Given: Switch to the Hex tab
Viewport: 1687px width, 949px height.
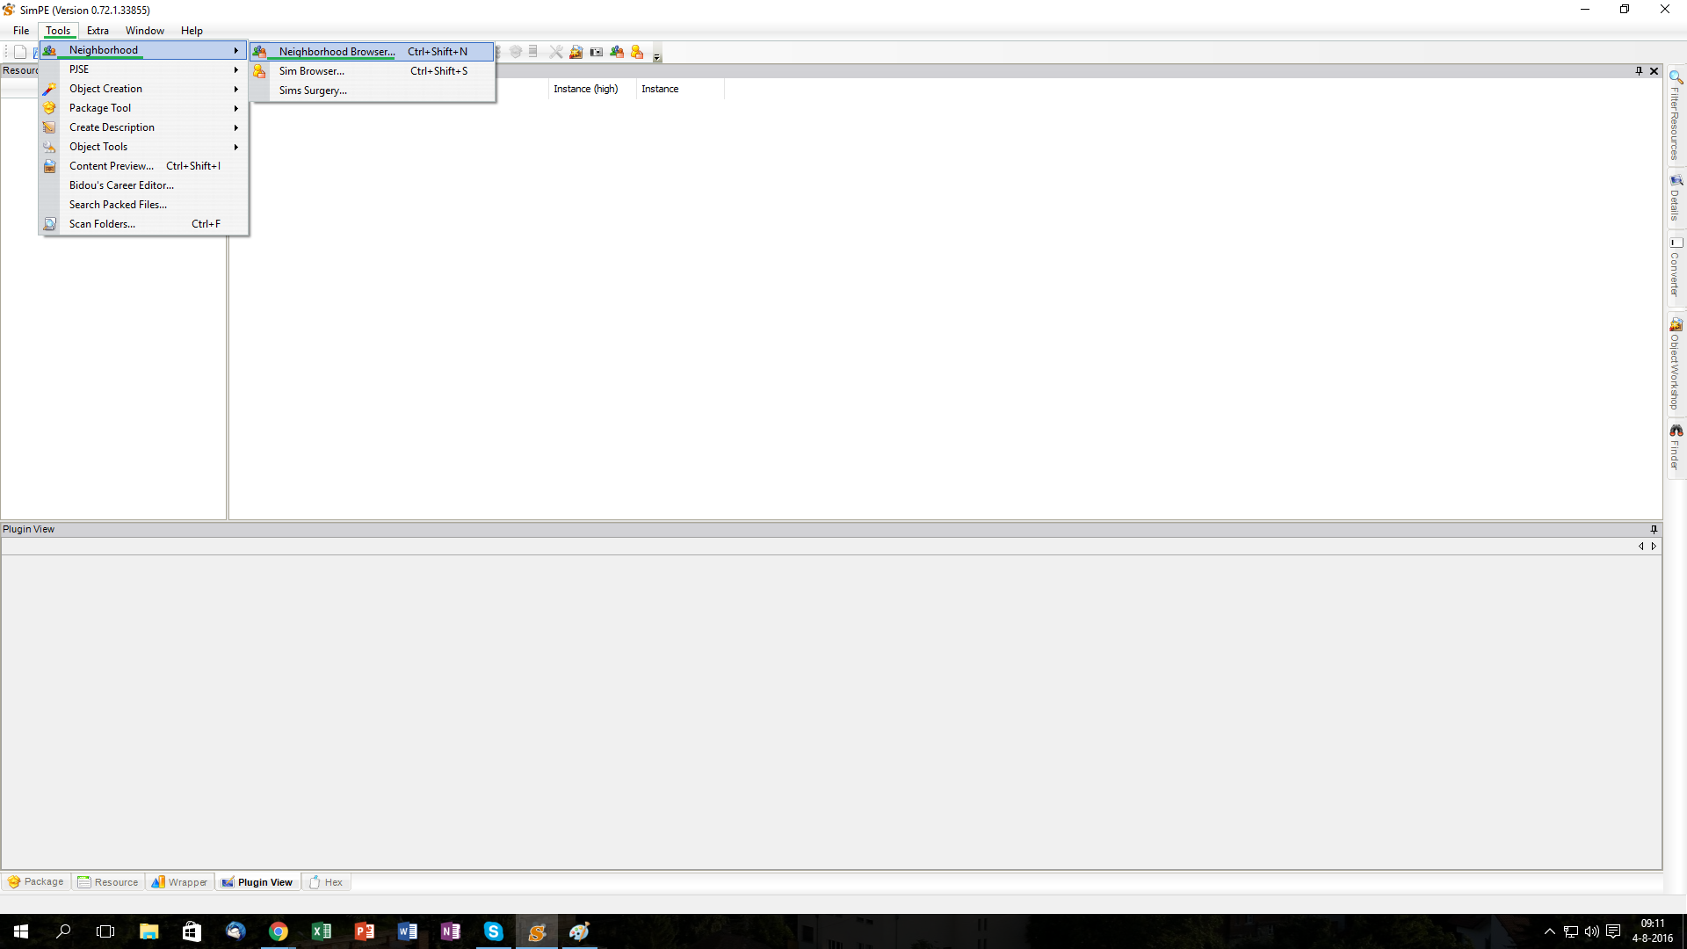Looking at the screenshot, I should (327, 882).
